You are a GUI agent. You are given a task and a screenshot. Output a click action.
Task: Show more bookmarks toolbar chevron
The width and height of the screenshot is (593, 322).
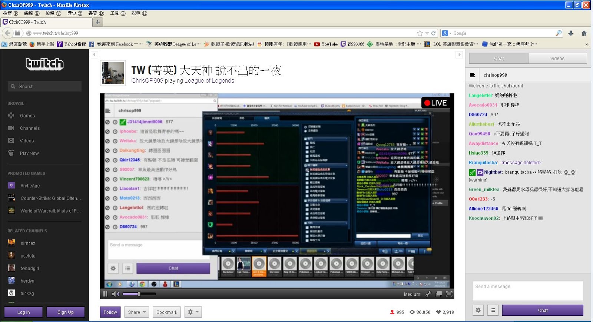(x=587, y=44)
